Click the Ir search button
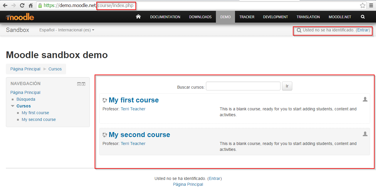 (x=287, y=86)
